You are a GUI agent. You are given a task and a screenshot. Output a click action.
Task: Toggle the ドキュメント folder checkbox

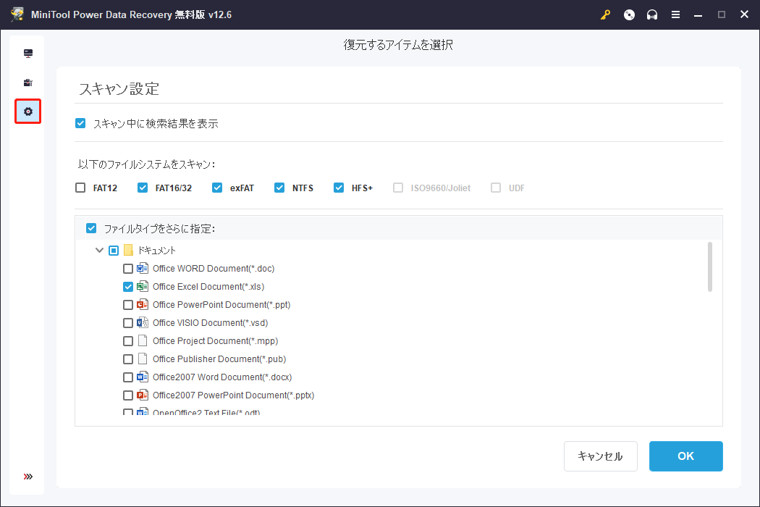click(x=114, y=251)
